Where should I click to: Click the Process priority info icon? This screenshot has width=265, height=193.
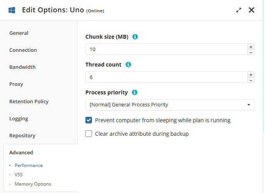135,92
